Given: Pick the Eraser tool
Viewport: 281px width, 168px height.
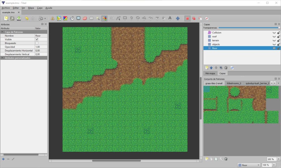Looking at the screenshot, I should 84,18.
